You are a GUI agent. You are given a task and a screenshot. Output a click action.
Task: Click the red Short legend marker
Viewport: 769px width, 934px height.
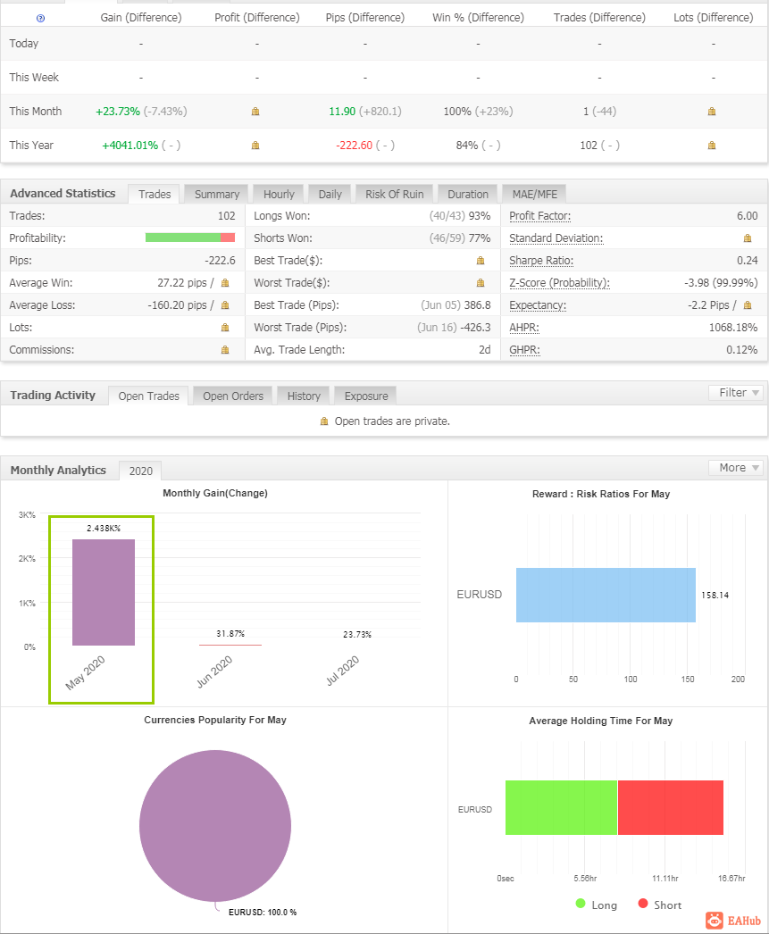click(x=643, y=904)
